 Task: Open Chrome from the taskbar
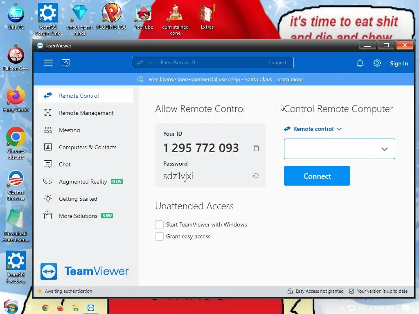[x=45, y=308]
